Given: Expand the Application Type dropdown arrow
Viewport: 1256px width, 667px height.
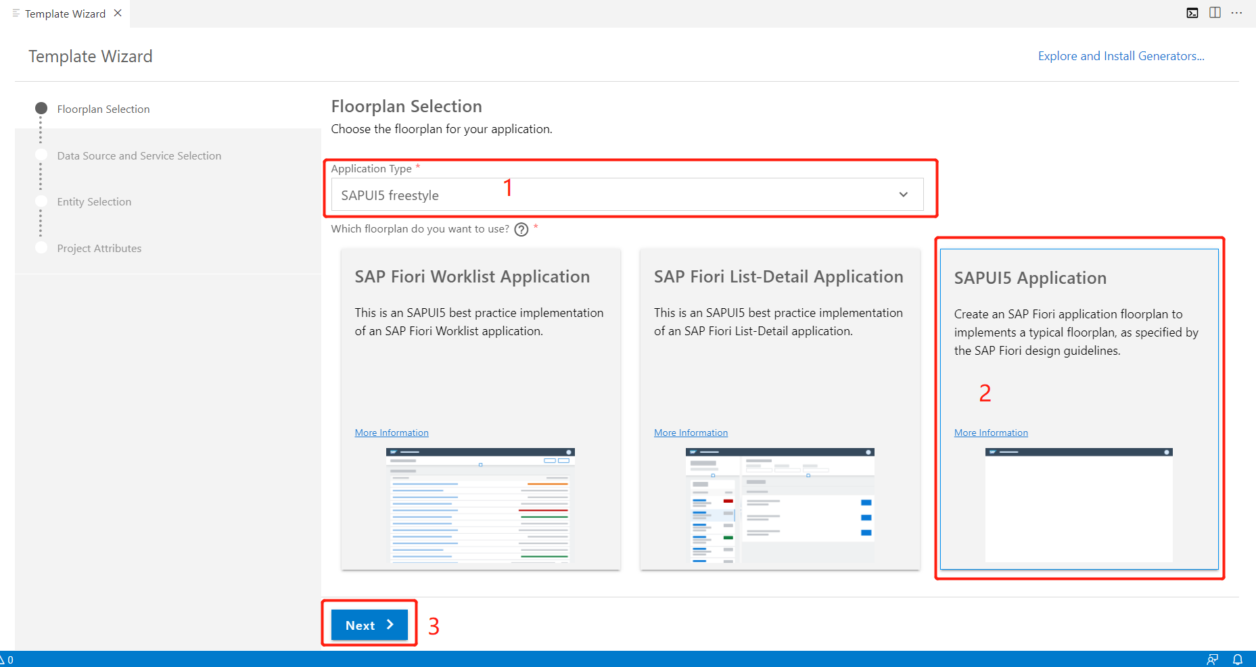Looking at the screenshot, I should 904,195.
